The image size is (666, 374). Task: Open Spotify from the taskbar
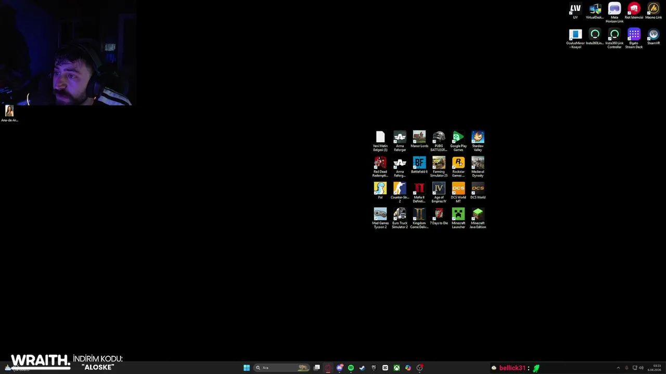pos(351,368)
